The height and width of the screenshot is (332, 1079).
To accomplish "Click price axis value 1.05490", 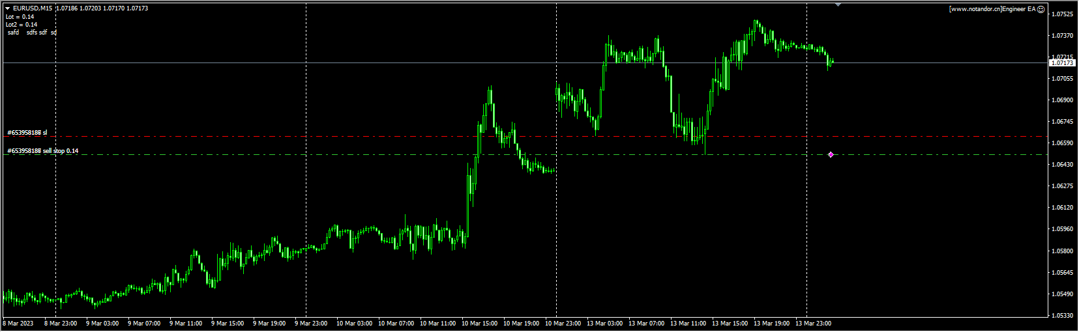I will 1063,294.
